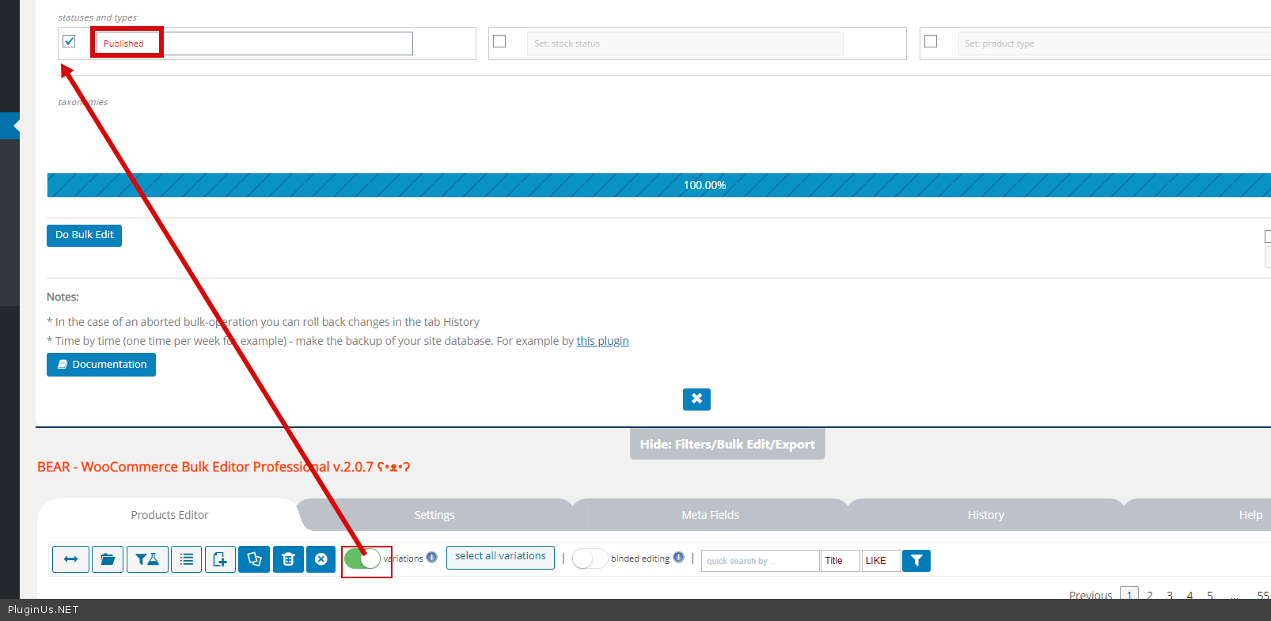Focus the quick search input field
Image resolution: width=1271 pixels, height=621 pixels.
pyautogui.click(x=760, y=561)
